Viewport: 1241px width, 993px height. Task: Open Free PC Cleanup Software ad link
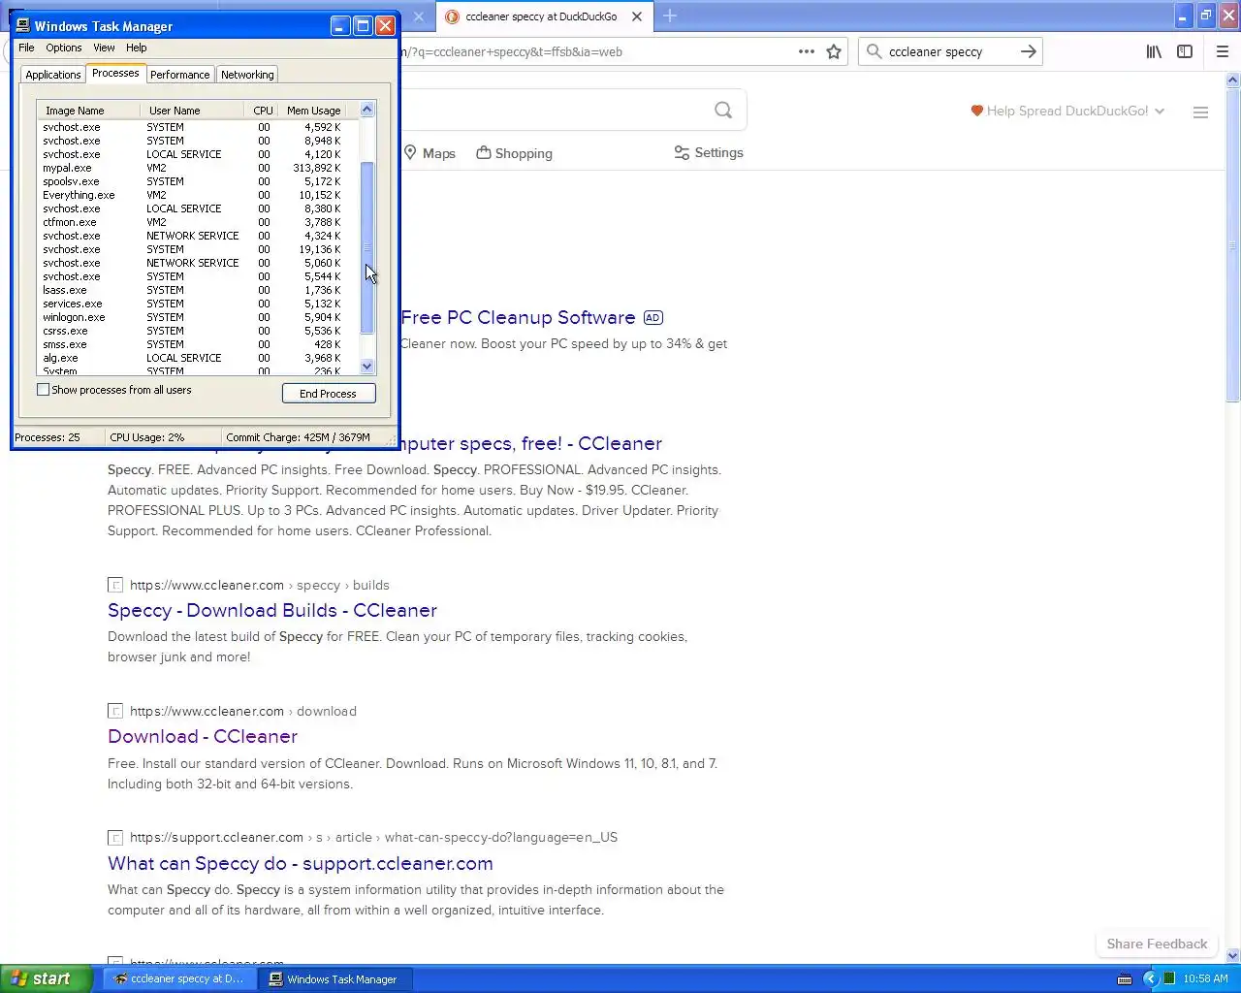pyautogui.click(x=518, y=317)
